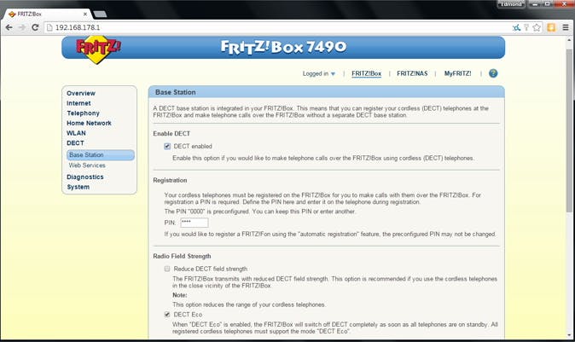The height and width of the screenshot is (342, 575).
Task: Uncheck DECT enabled checkbox
Action: 167,146
